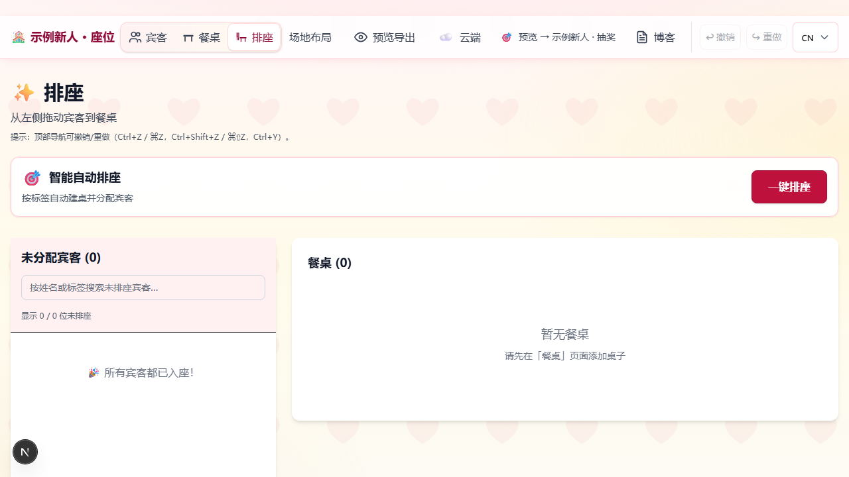Open the 预览 → 示例新人 · 抽奖 lottery link

click(x=558, y=37)
